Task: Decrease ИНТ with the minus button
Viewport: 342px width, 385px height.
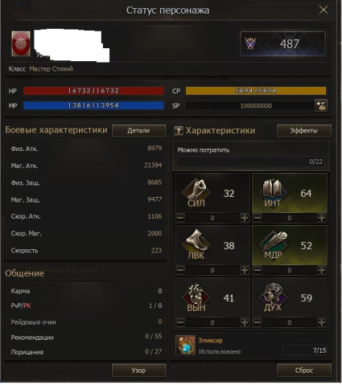Action: 258,218
